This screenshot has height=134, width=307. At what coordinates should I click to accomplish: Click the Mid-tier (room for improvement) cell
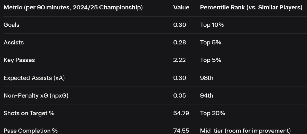pos(245,131)
